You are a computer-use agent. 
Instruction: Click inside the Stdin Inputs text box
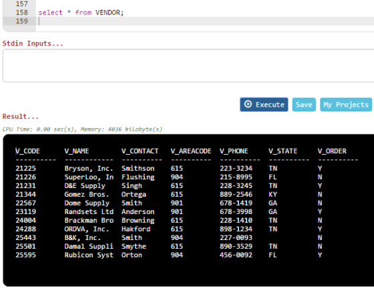point(188,65)
